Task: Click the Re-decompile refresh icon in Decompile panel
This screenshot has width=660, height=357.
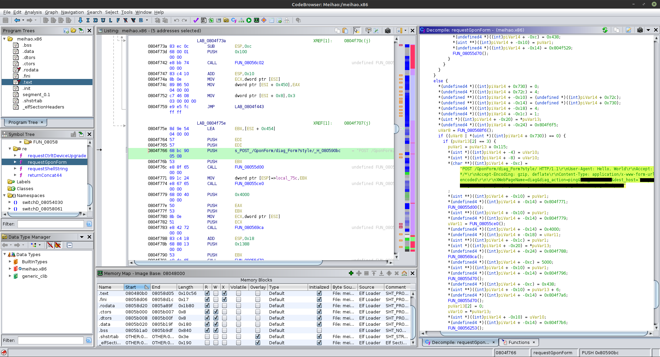Action: (x=605, y=30)
